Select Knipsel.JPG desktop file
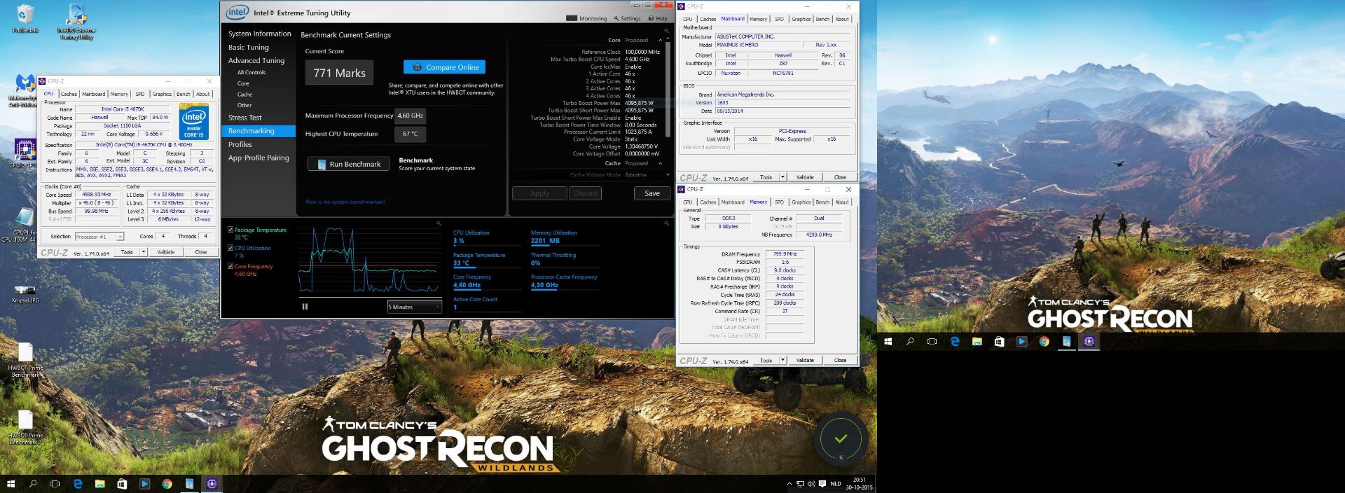1345x493 pixels. 25,294
